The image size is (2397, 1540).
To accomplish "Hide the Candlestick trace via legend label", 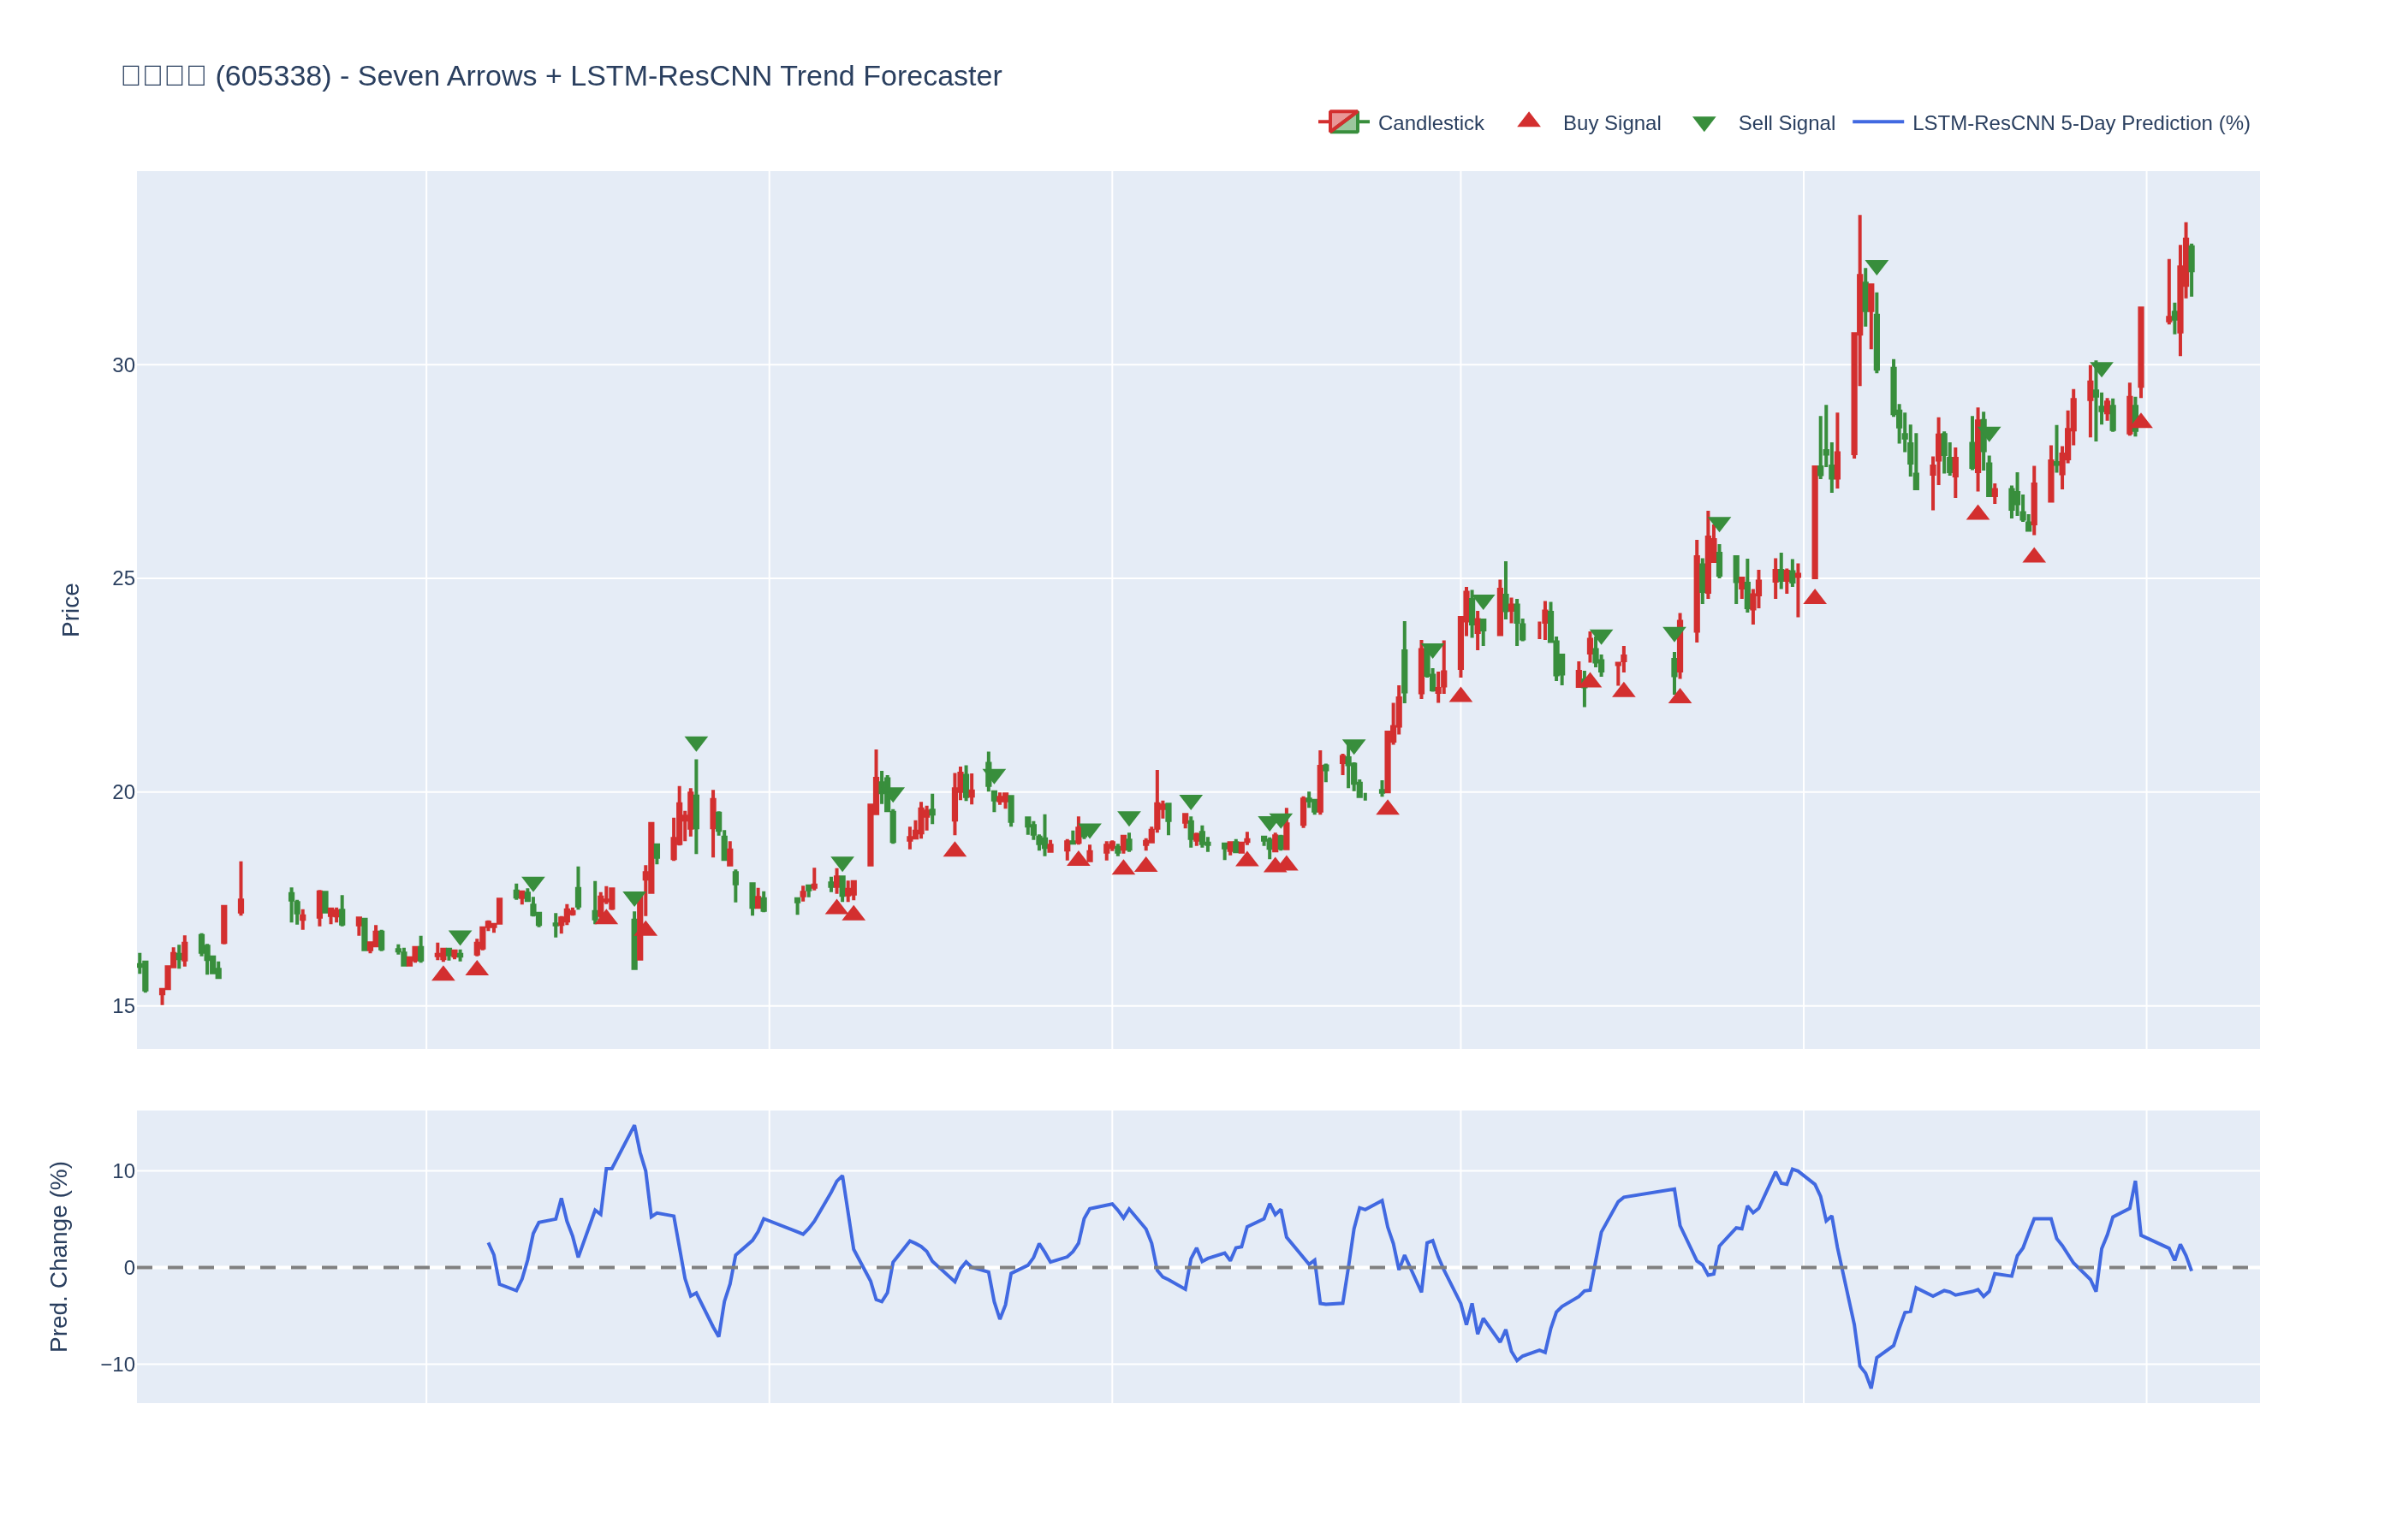I will coord(1430,123).
